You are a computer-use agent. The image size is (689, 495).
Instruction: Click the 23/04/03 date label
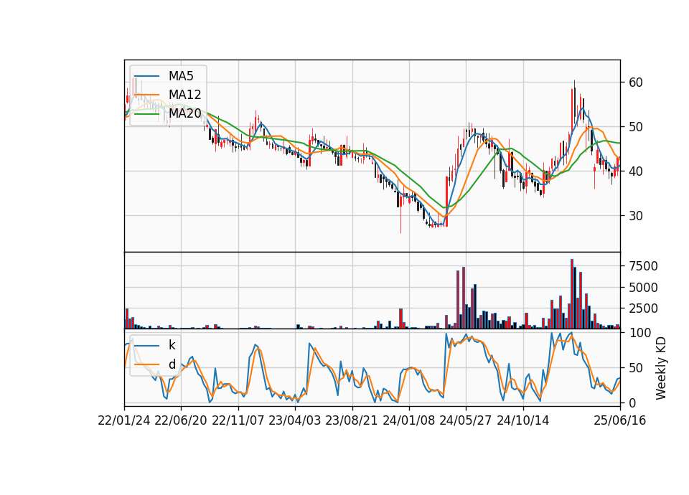point(295,420)
